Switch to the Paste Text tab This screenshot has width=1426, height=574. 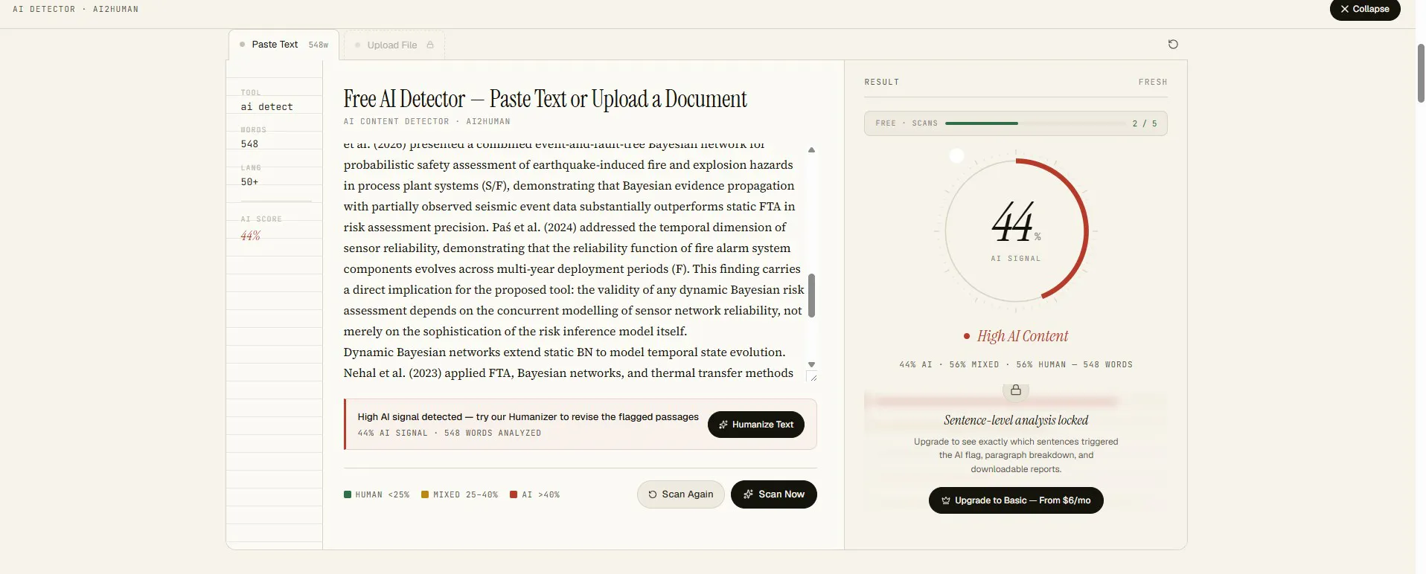(284, 45)
